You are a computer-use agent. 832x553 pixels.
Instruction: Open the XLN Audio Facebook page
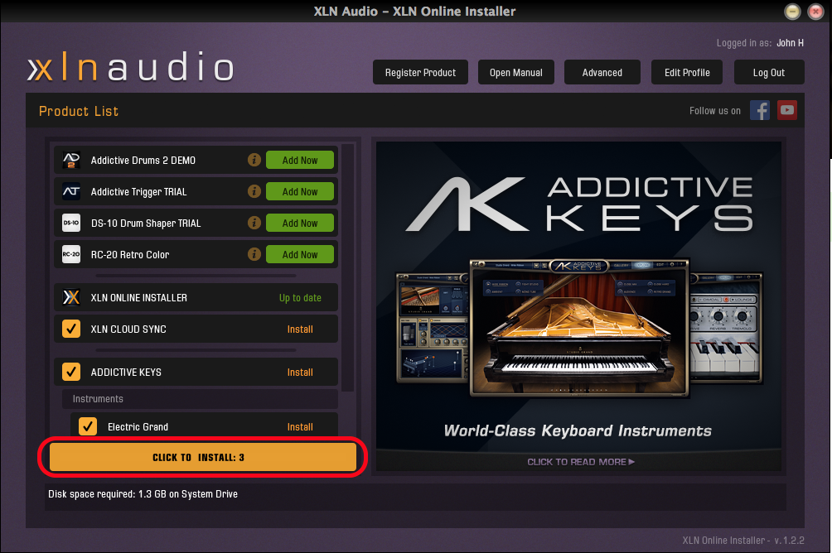[x=760, y=110]
